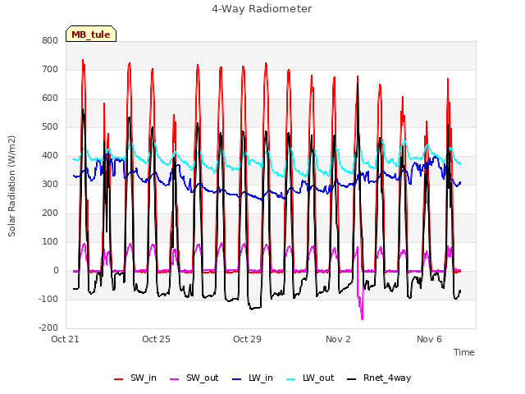The width and height of the screenshot is (525, 394).
Task: Click the 800 y-axis tick label
Action: 50,40
